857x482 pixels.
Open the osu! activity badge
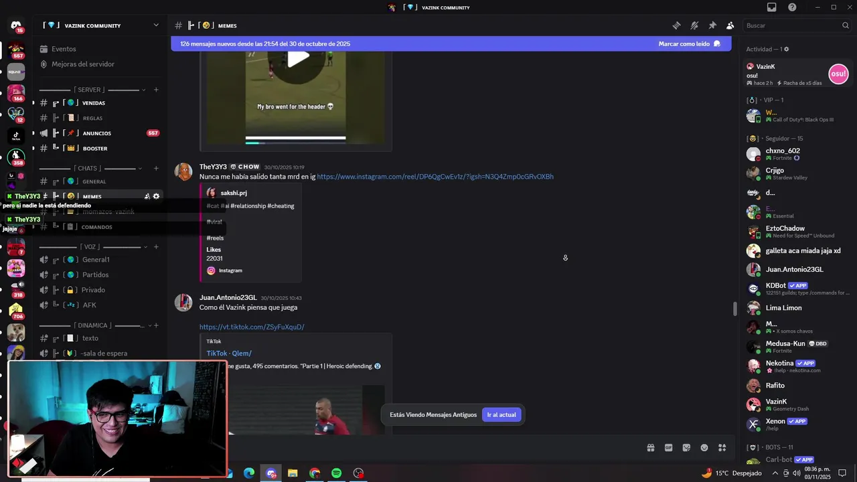(838, 74)
